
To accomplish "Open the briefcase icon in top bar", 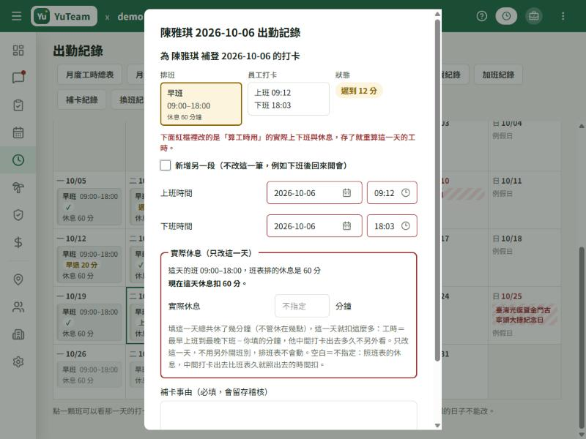I will pyautogui.click(x=534, y=16).
